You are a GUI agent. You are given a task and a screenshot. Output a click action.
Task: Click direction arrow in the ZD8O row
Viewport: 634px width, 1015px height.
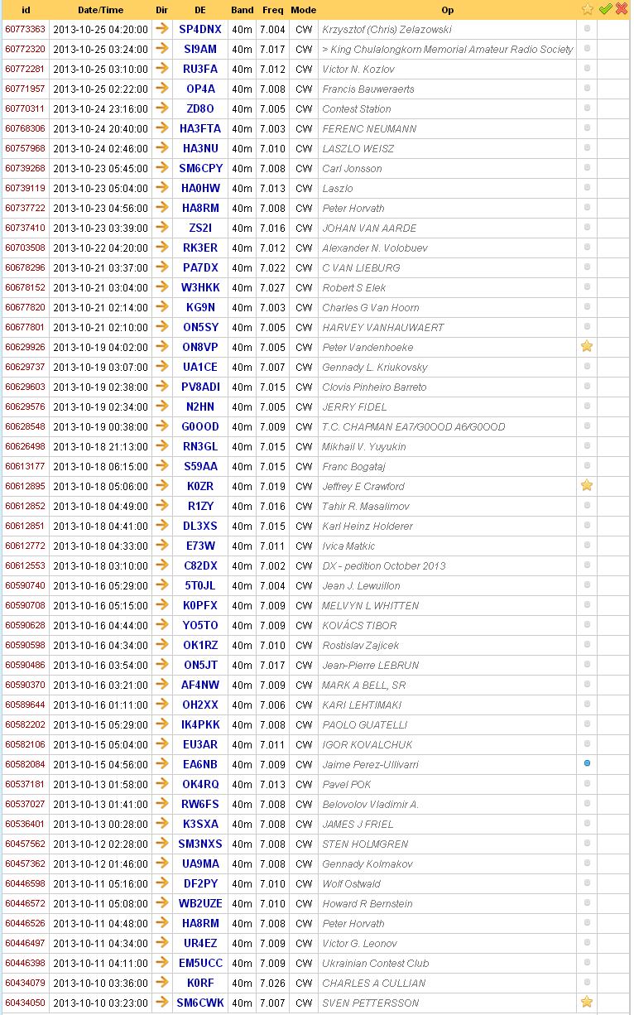pos(162,108)
